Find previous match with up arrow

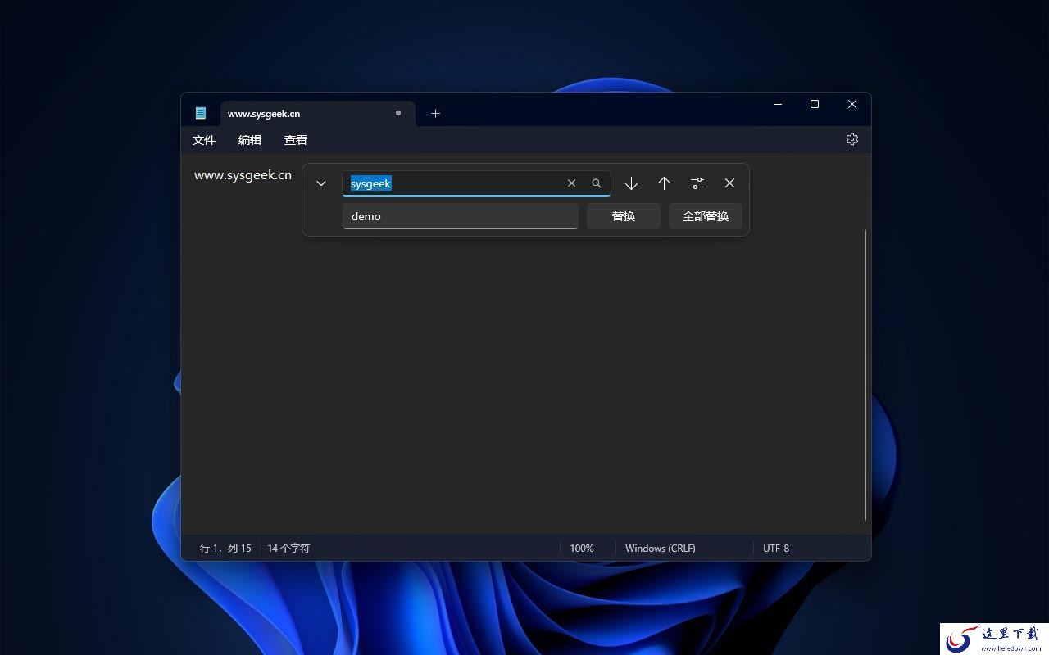(x=664, y=183)
